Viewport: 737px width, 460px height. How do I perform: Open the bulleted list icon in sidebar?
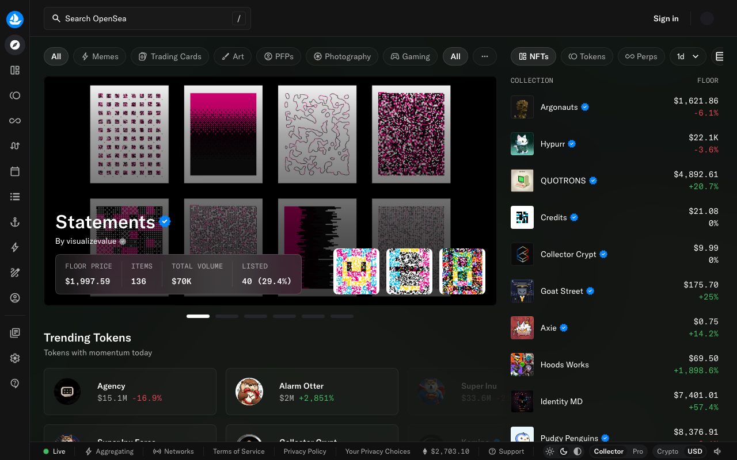15,197
